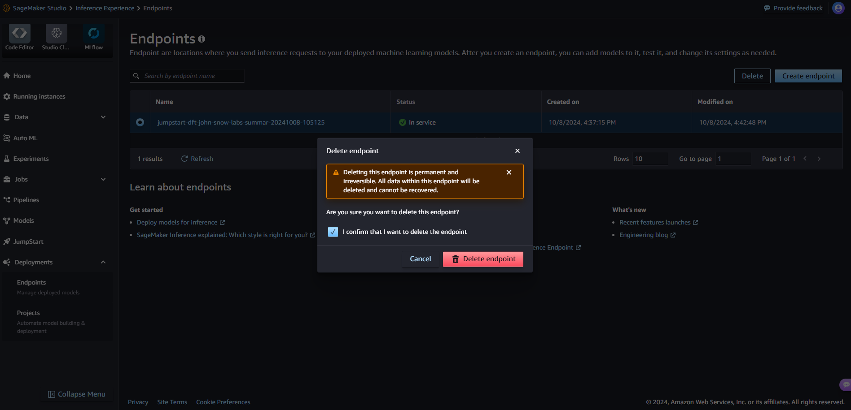This screenshot has height=410, width=851.
Task: Click the SageMaker Studio logo icon
Action: pos(6,8)
